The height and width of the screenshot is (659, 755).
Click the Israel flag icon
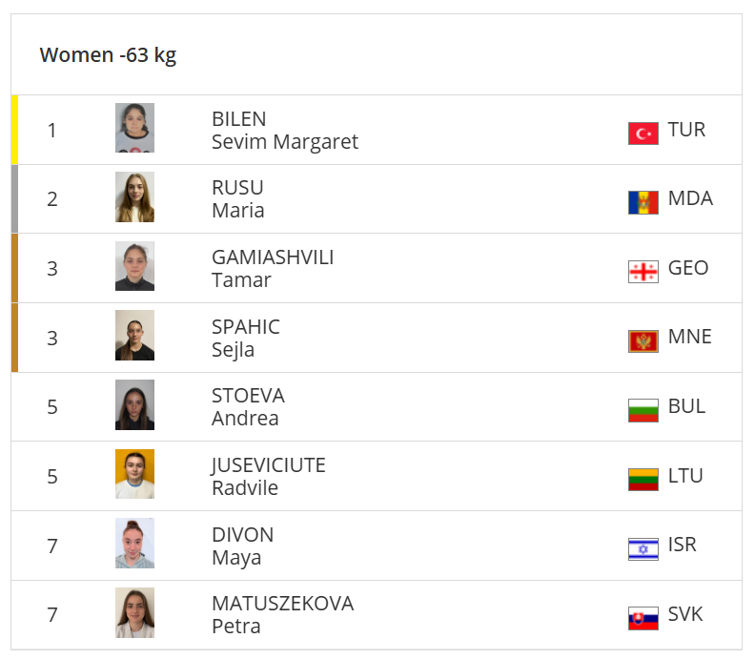[x=643, y=548]
